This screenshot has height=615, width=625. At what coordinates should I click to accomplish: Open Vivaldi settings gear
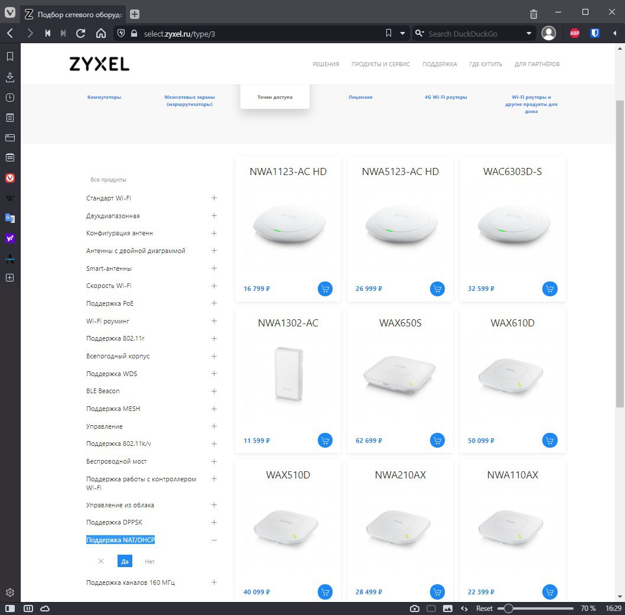tap(10, 593)
